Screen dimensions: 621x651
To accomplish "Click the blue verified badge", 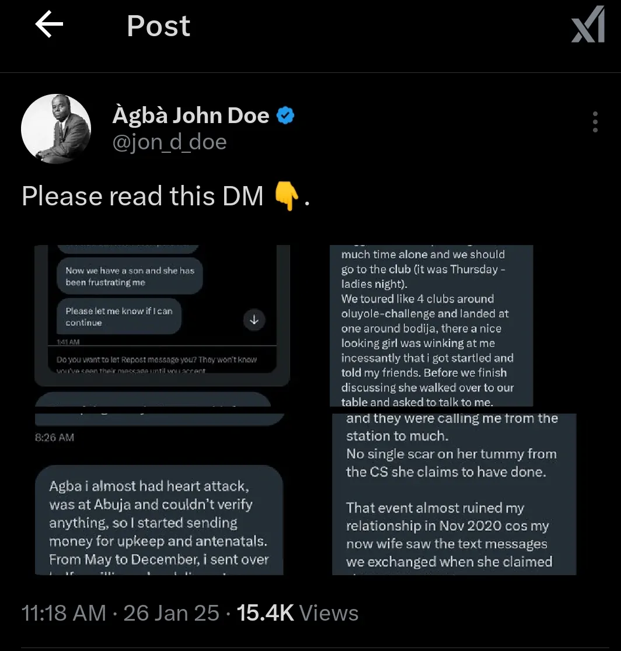I will coord(285,116).
